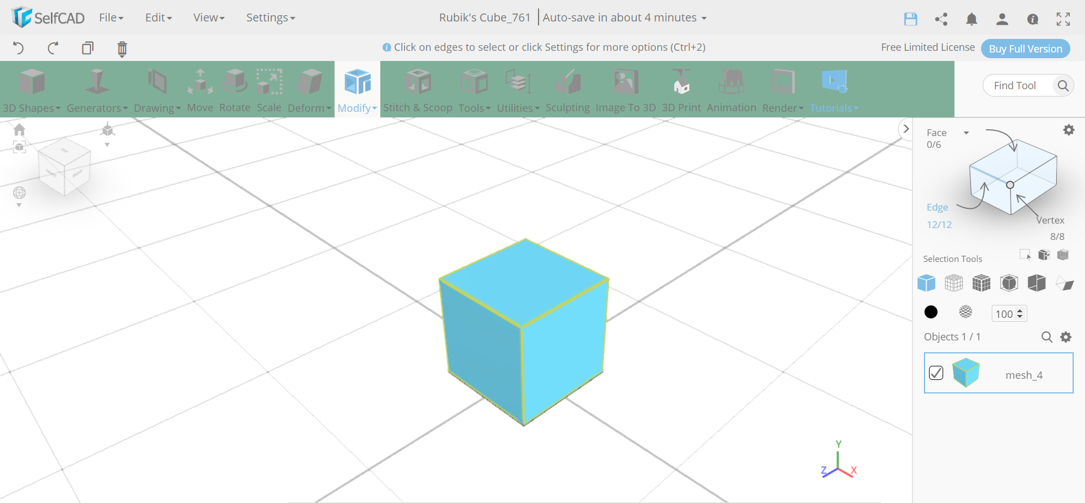
Task: Save the project with the disk icon
Action: tap(910, 19)
